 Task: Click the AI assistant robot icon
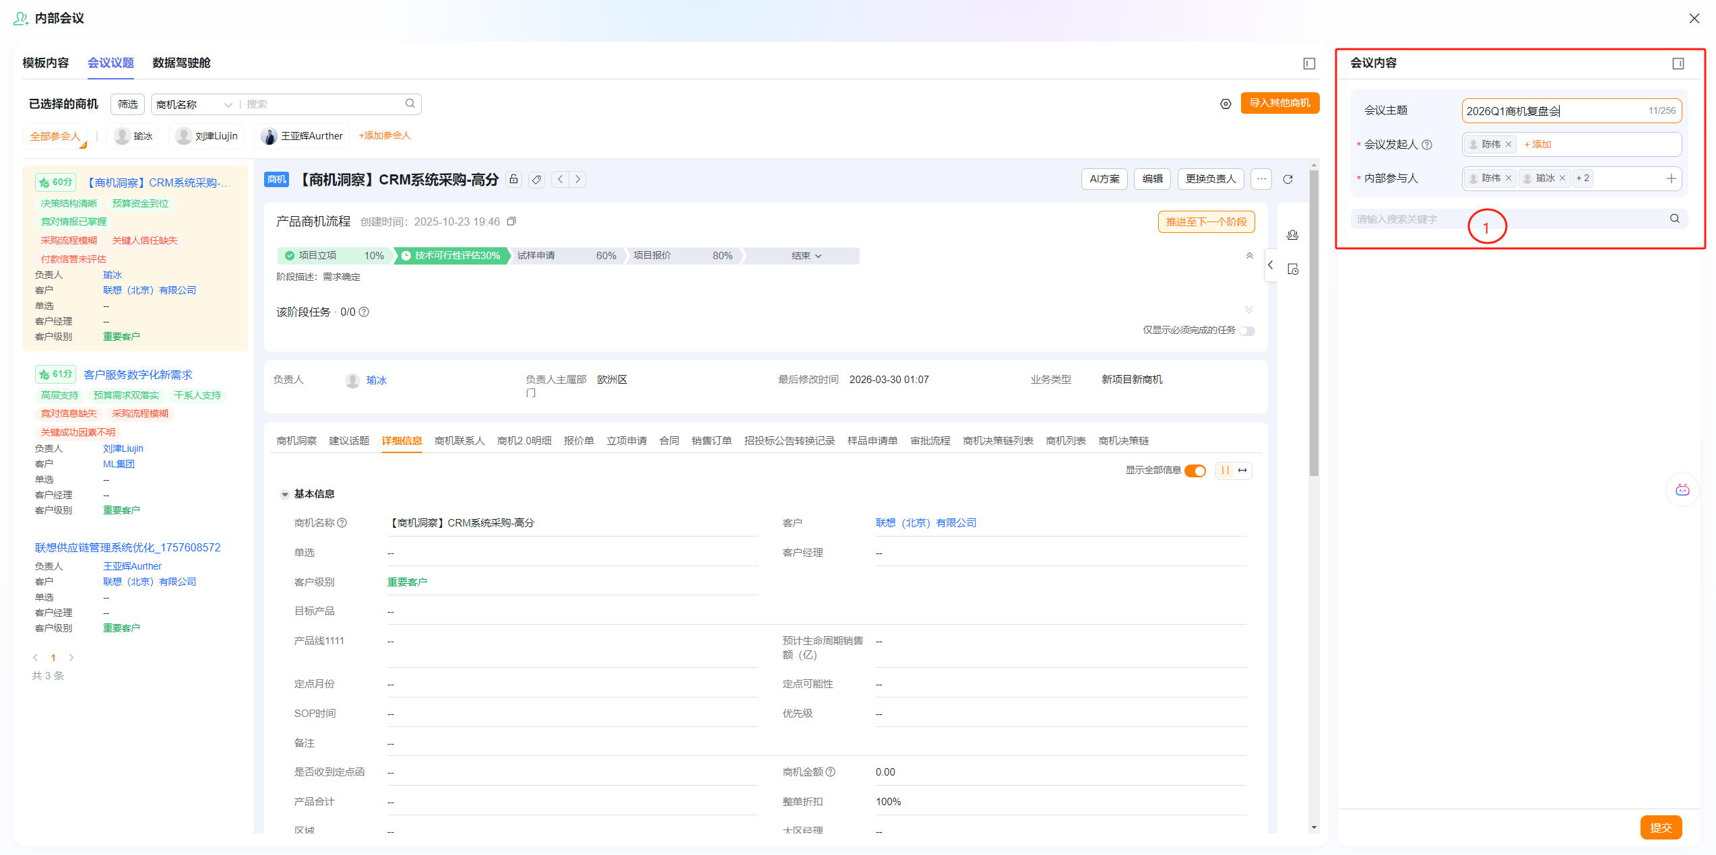pos(1682,489)
